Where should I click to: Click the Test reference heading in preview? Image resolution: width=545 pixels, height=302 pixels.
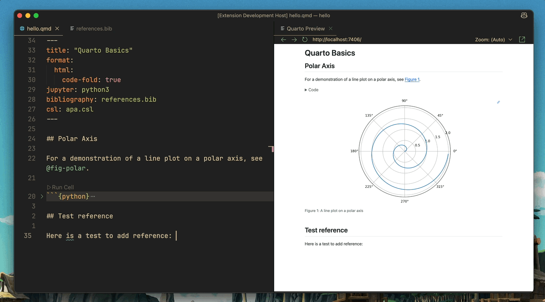pyautogui.click(x=326, y=230)
